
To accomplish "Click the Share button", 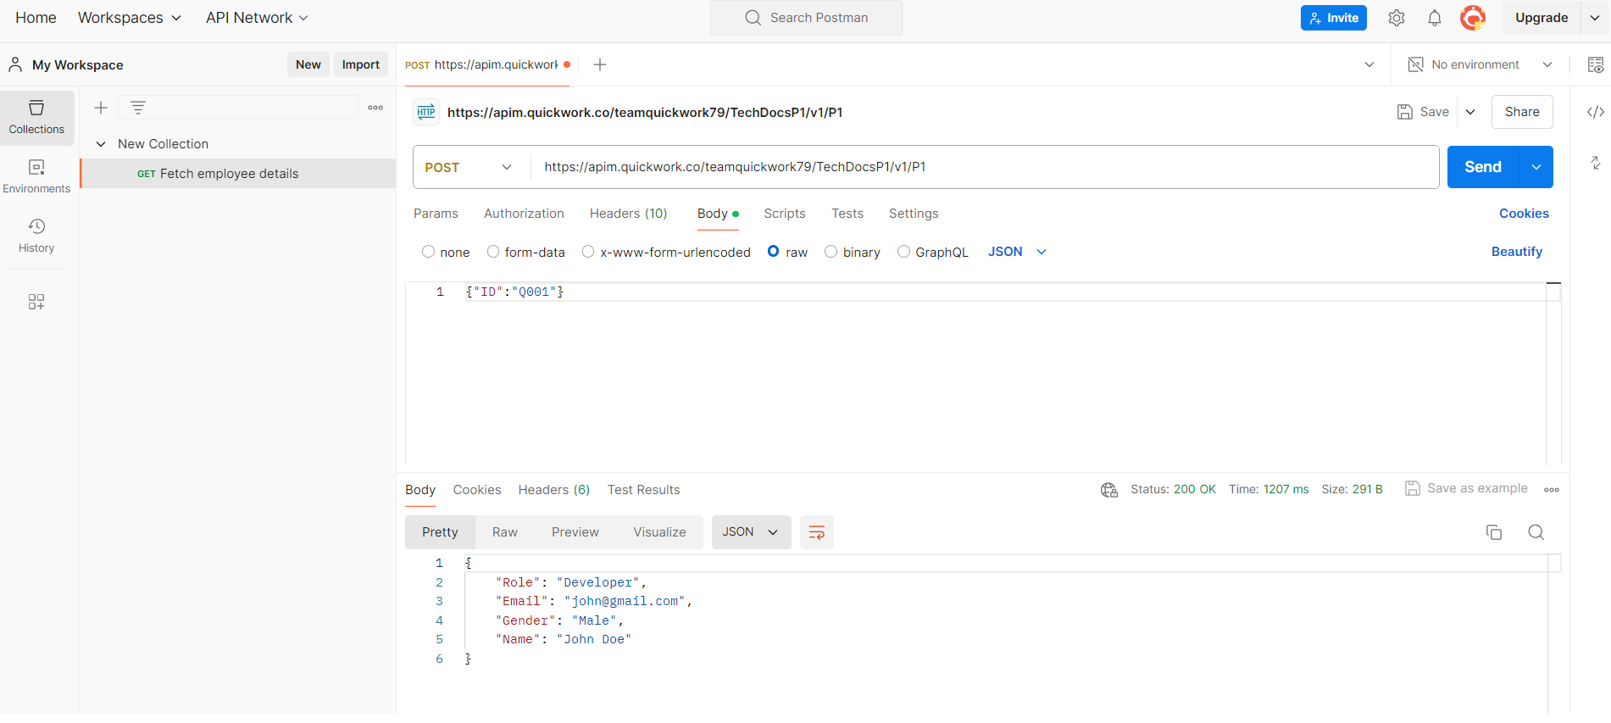I will 1522,112.
